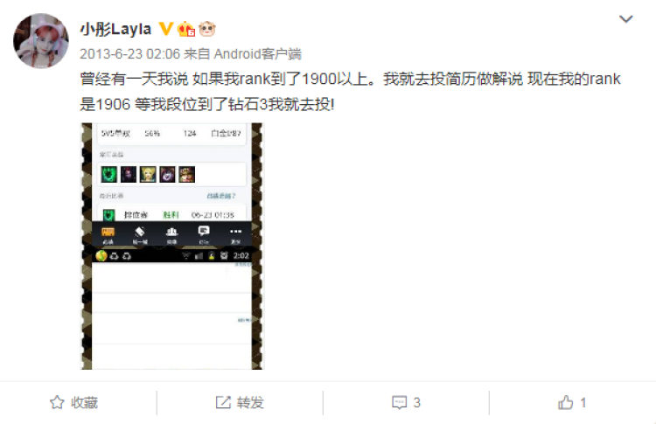Click the post text about rank 1906
This screenshot has width=656, height=424.
350,92
